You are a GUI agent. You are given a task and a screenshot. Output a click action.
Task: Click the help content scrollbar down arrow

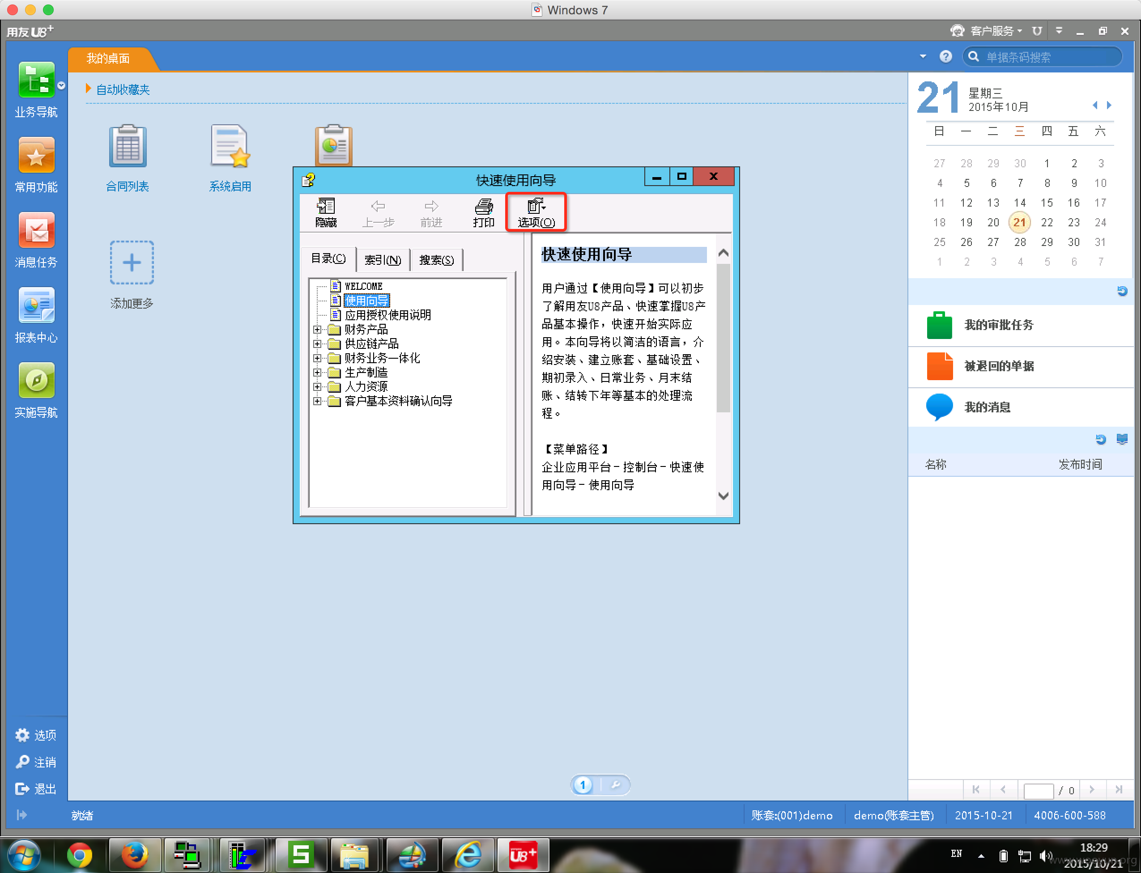click(x=723, y=495)
